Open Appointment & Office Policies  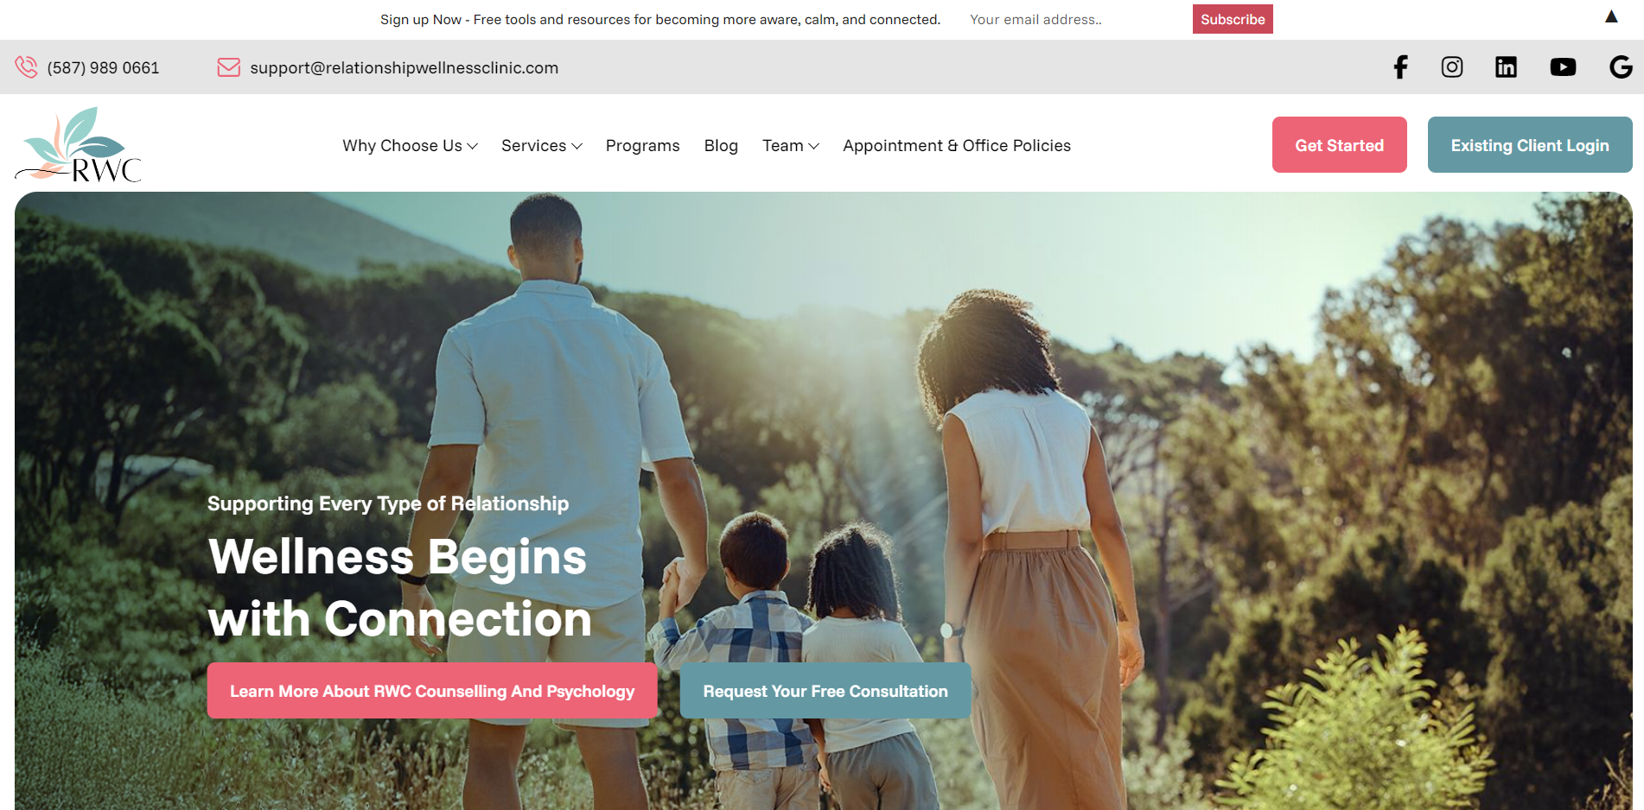(x=957, y=146)
